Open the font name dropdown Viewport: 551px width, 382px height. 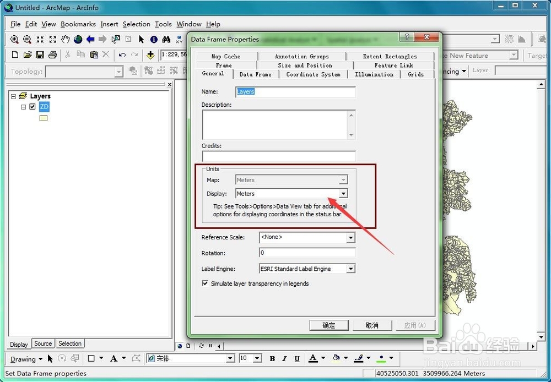pos(230,358)
